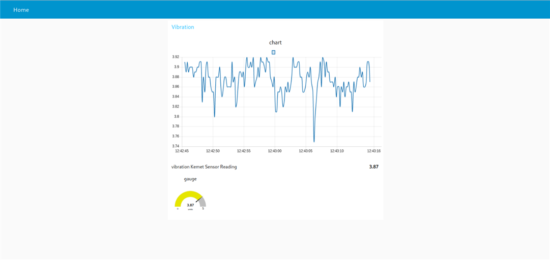
Task: Click the gauge maximum label 5
Action: pos(203,209)
